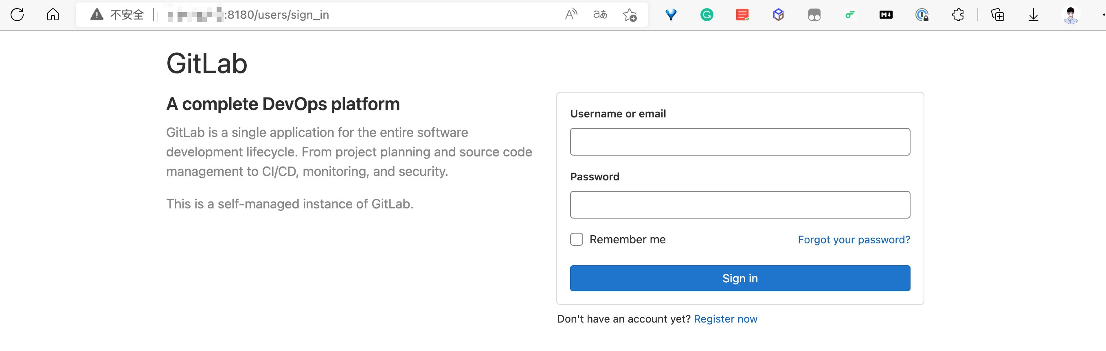Click the Read Aloud icon in address bar

[x=571, y=15]
